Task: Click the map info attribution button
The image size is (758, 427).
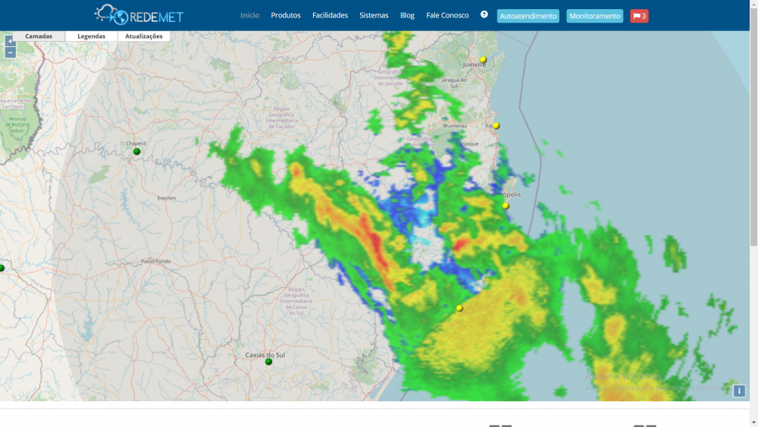Action: click(739, 391)
